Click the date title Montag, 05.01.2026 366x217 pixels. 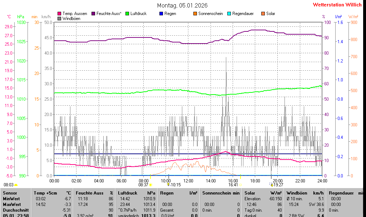pyautogui.click(x=182, y=5)
